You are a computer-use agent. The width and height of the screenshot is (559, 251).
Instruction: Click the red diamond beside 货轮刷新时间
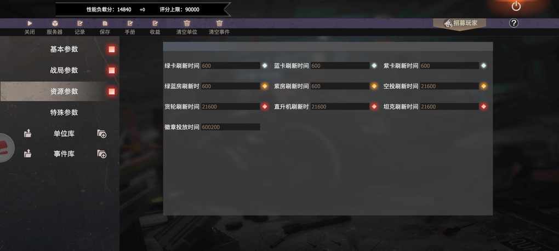265,106
